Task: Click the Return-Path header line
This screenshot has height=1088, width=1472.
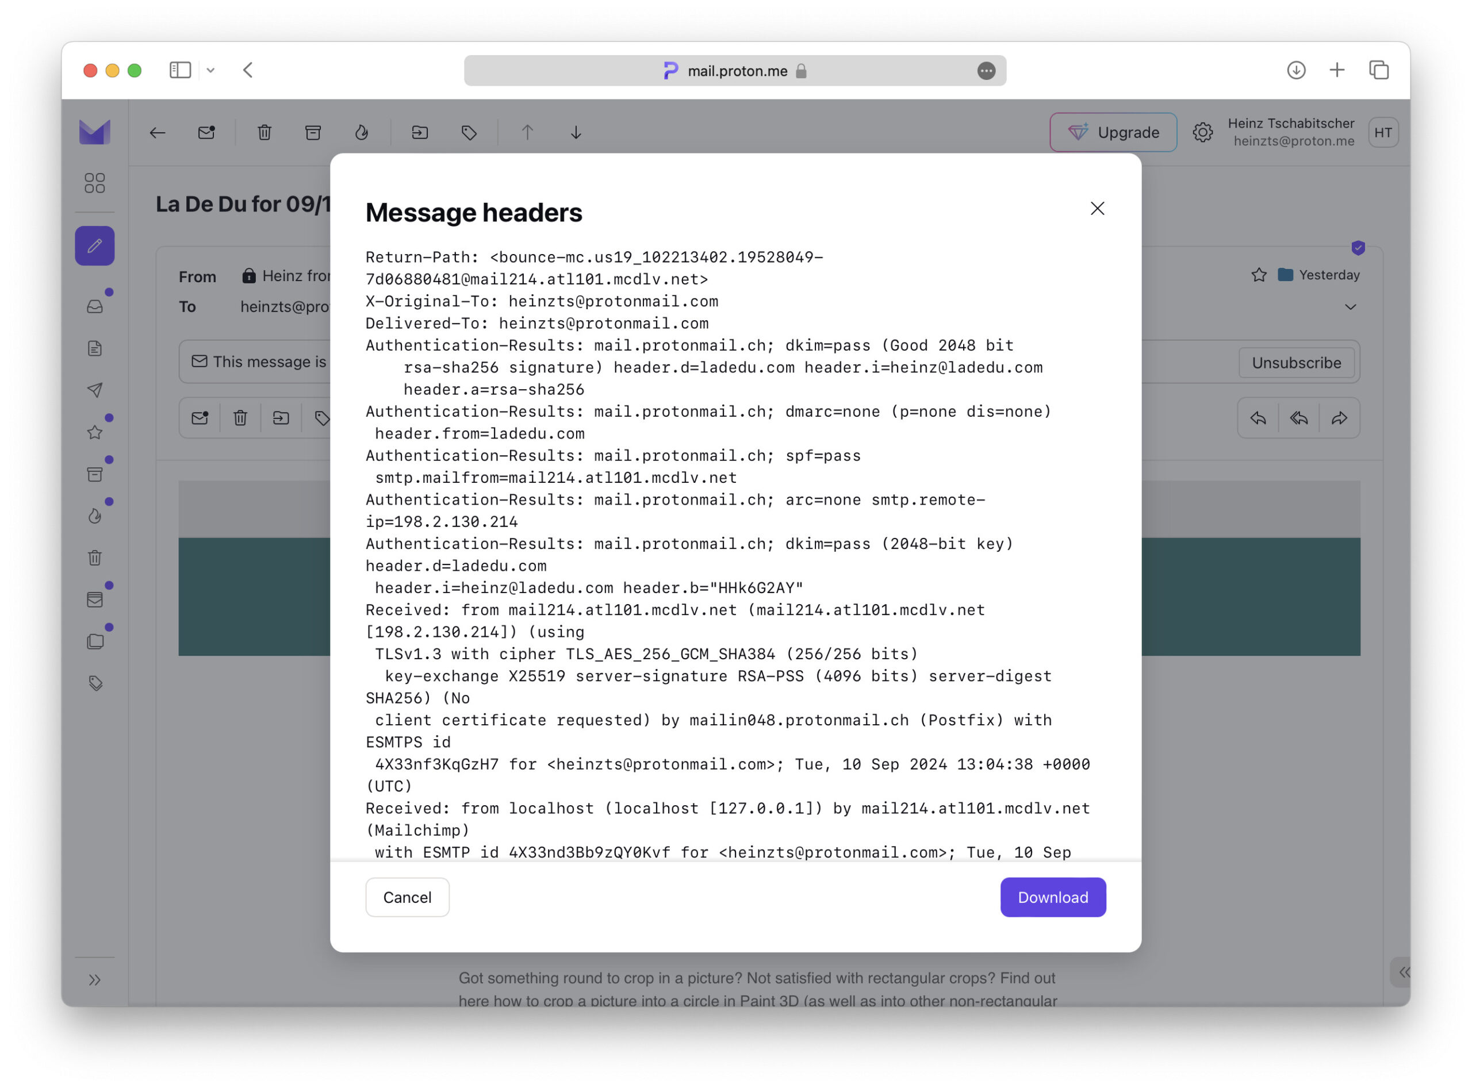Action: 595,268
